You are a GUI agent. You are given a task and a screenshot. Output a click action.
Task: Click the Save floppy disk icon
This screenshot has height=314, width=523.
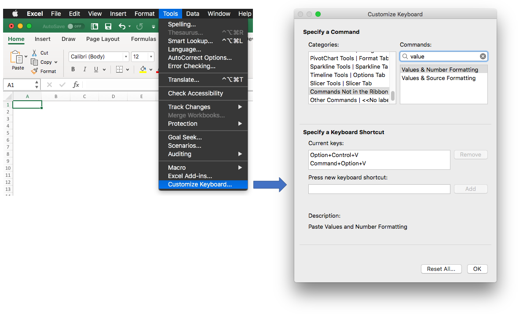coord(108,26)
